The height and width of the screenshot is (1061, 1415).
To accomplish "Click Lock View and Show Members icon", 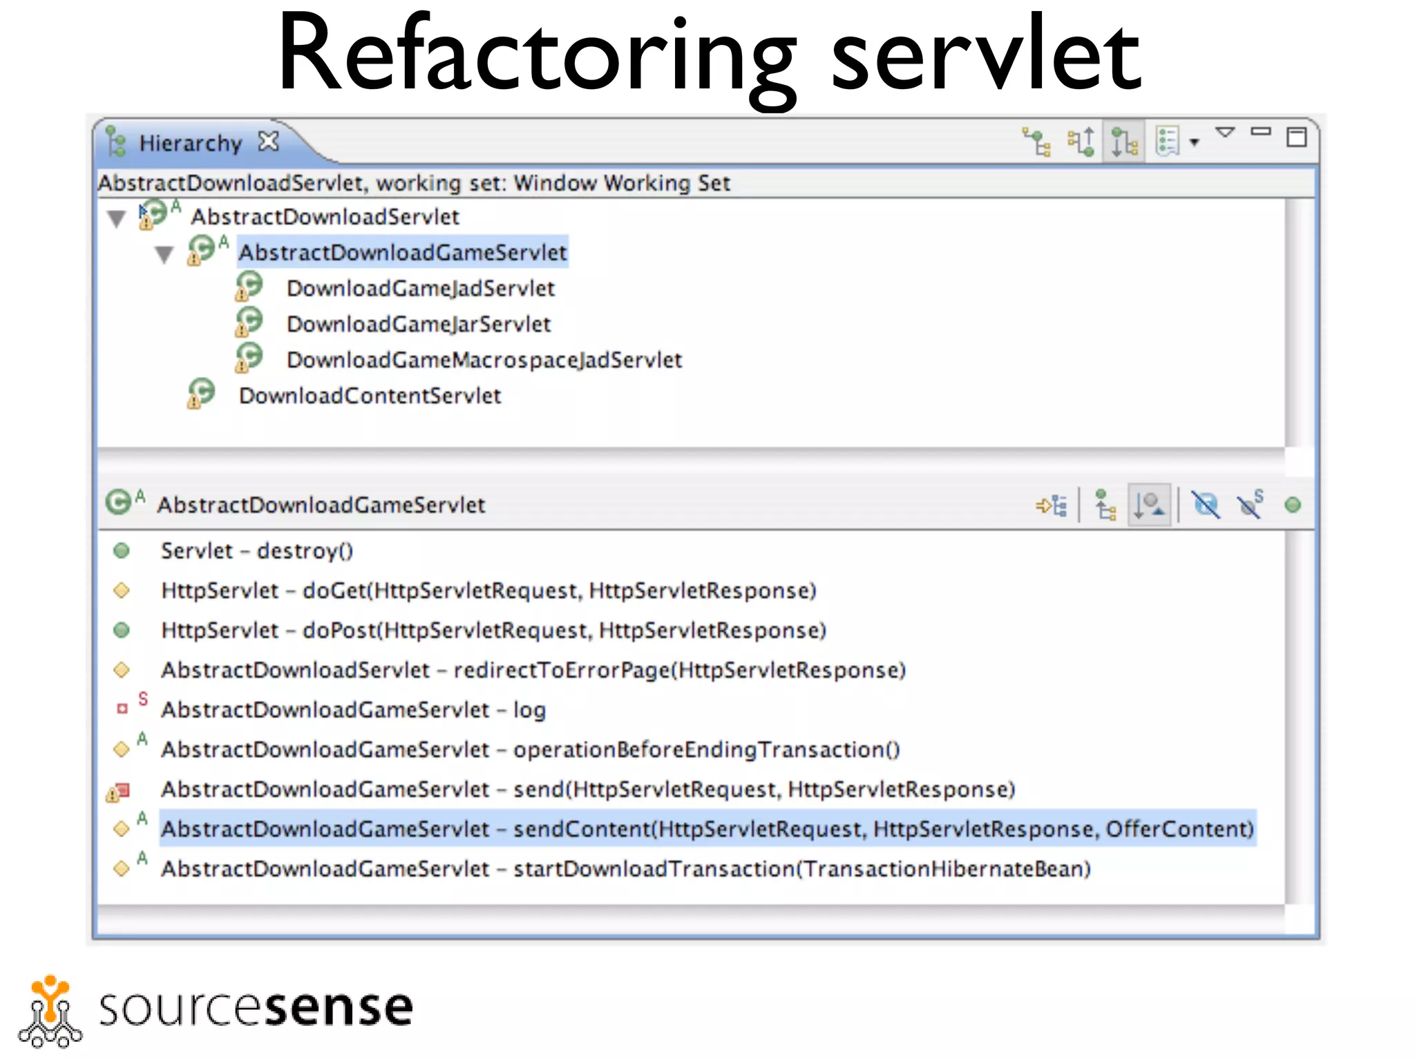I will 1052,506.
